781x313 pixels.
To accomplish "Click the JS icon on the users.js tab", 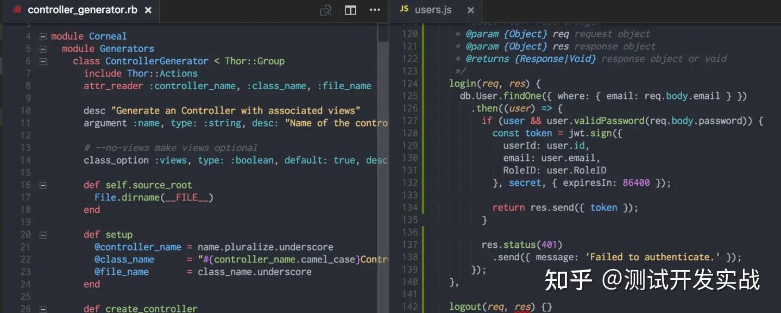I will click(x=404, y=9).
